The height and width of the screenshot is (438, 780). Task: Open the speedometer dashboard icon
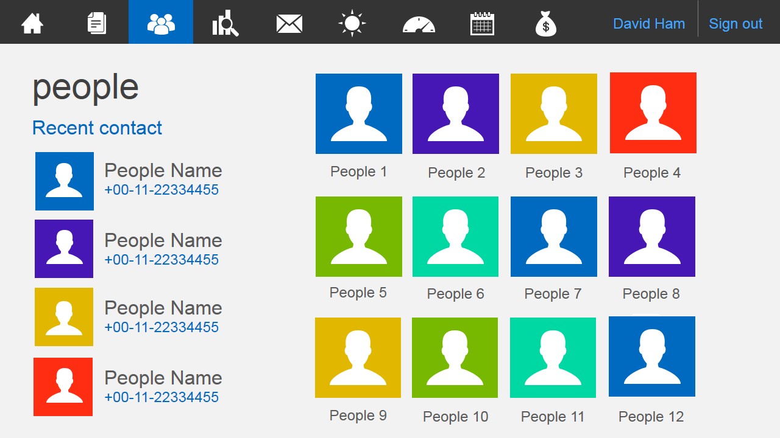419,24
